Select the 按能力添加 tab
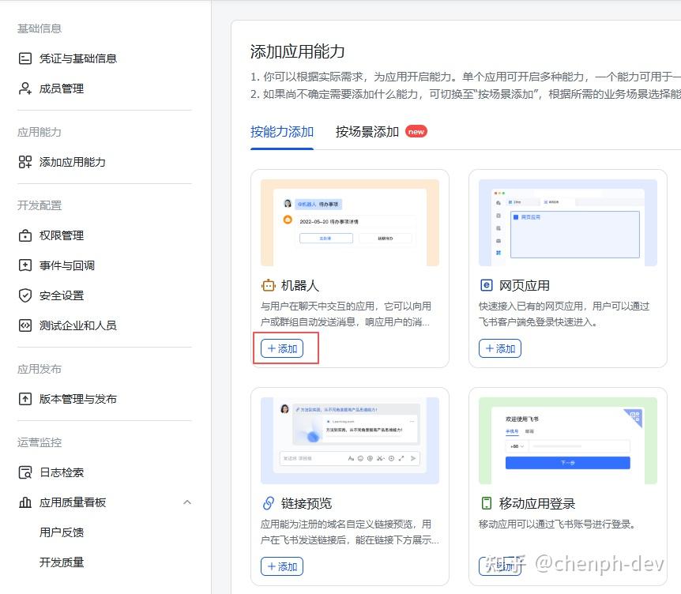681x594 pixels. [282, 132]
